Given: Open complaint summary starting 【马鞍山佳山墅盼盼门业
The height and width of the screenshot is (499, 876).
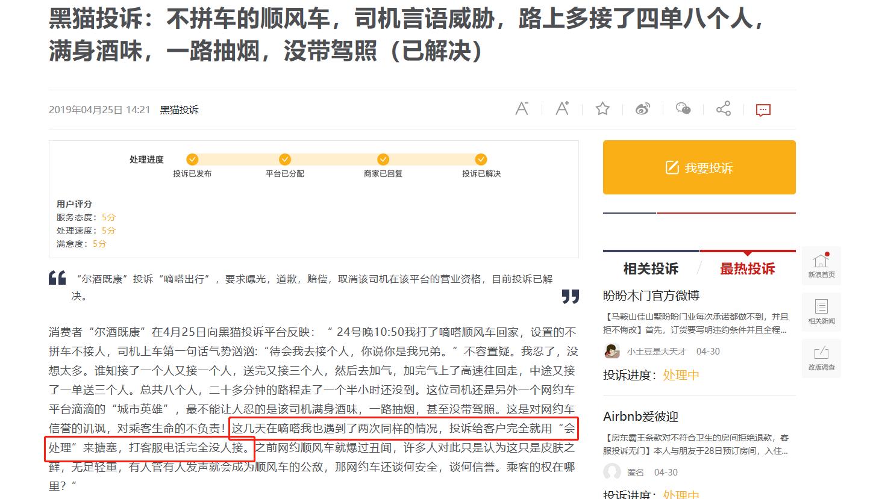Looking at the screenshot, I should point(696,323).
